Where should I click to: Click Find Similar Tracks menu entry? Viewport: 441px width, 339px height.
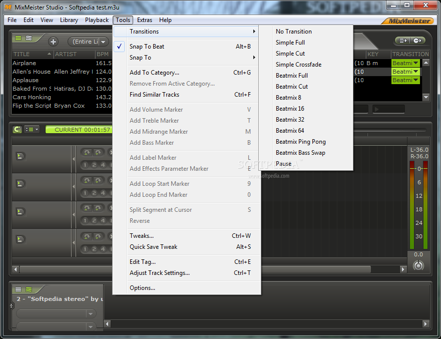186,95
